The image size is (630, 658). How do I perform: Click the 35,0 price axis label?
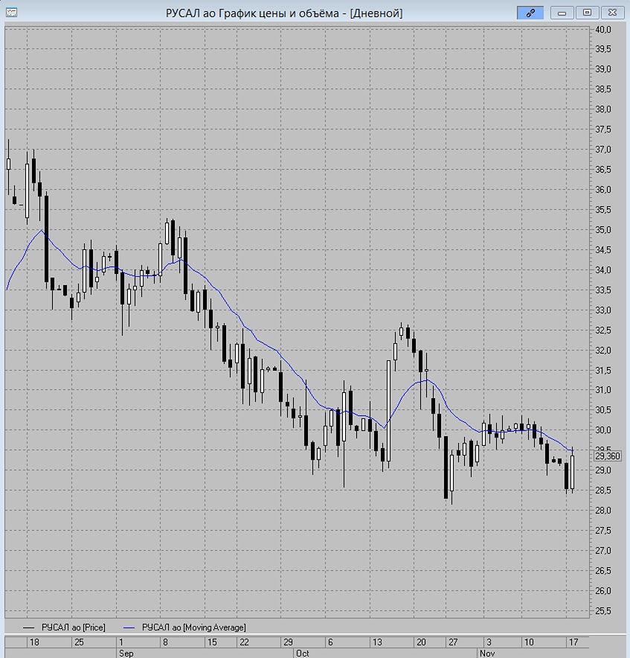[x=603, y=230]
